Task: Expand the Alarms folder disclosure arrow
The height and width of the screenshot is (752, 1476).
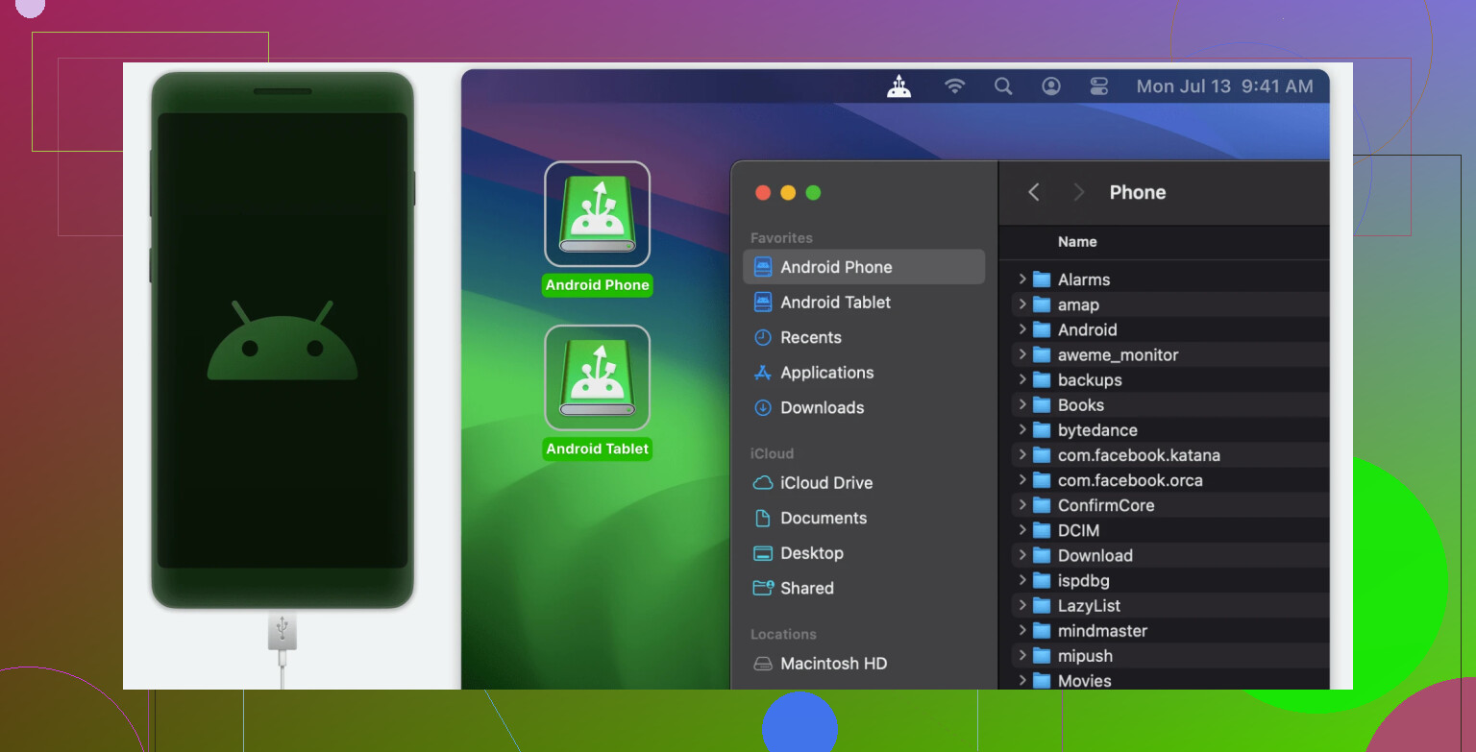Action: [x=1022, y=279]
